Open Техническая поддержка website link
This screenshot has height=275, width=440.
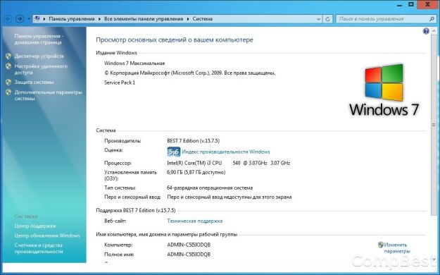click(x=195, y=221)
